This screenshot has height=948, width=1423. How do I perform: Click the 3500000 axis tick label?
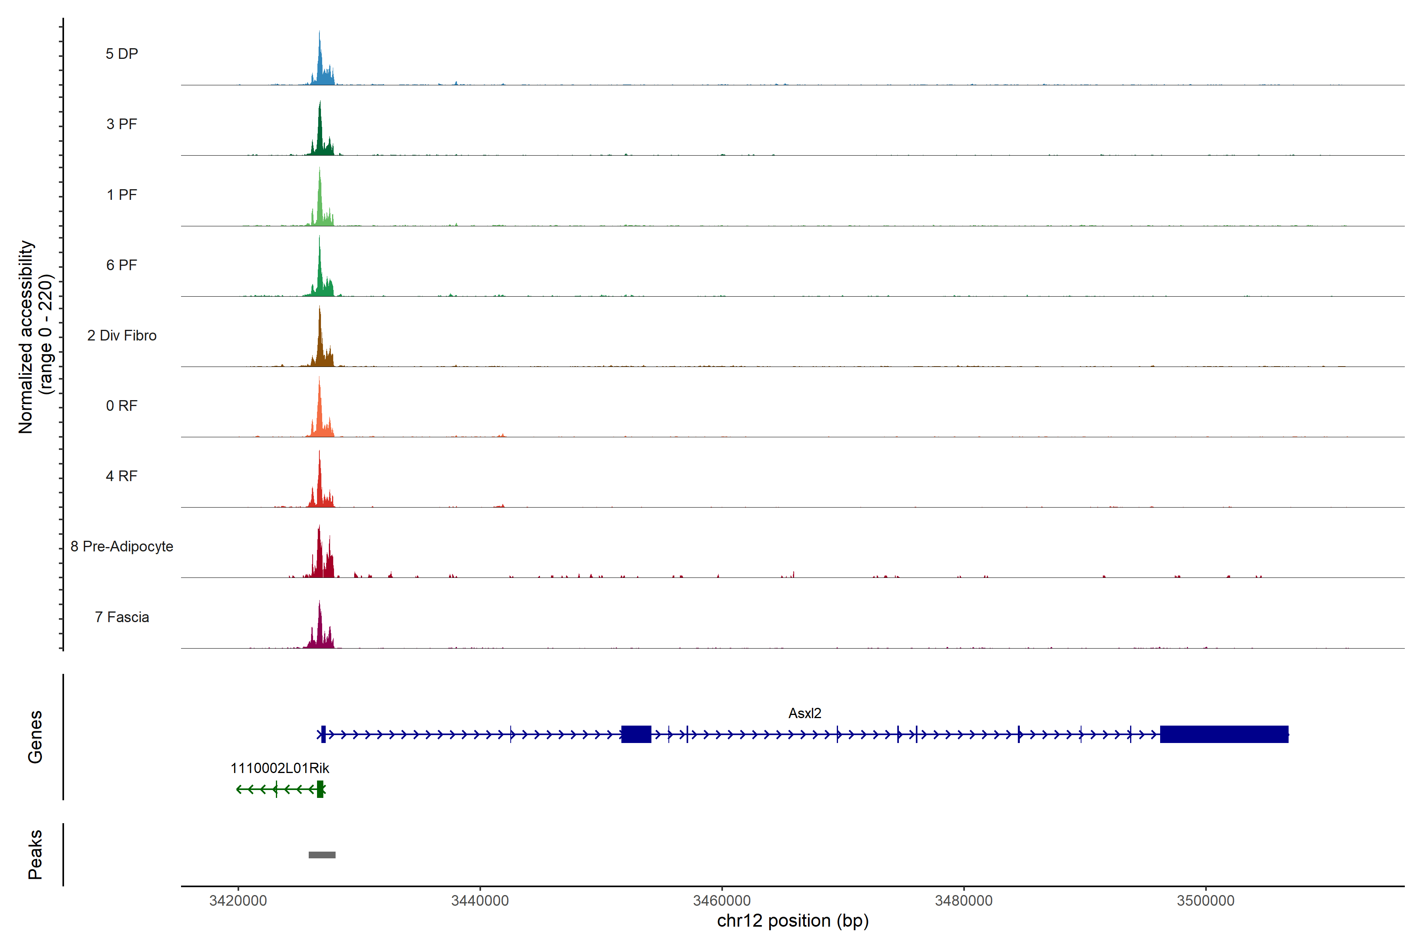1205,900
